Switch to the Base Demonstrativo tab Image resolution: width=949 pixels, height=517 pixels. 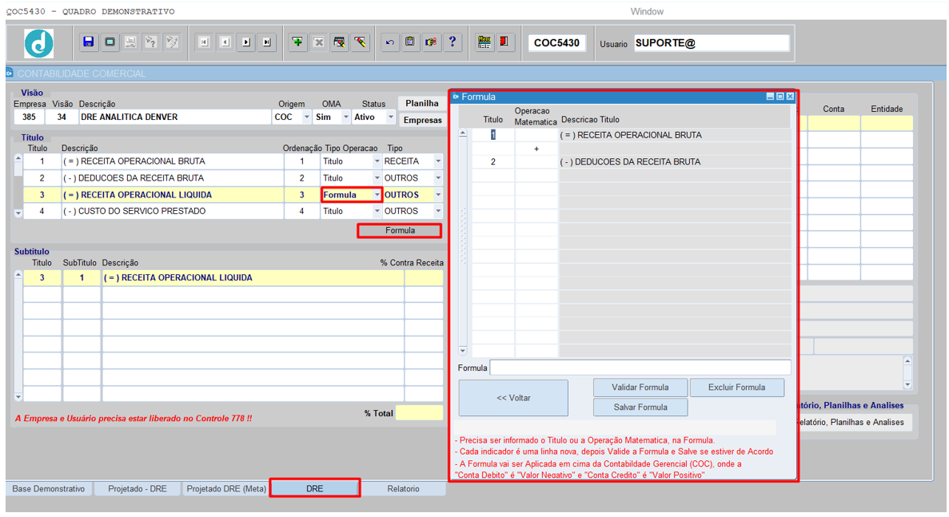coord(49,488)
